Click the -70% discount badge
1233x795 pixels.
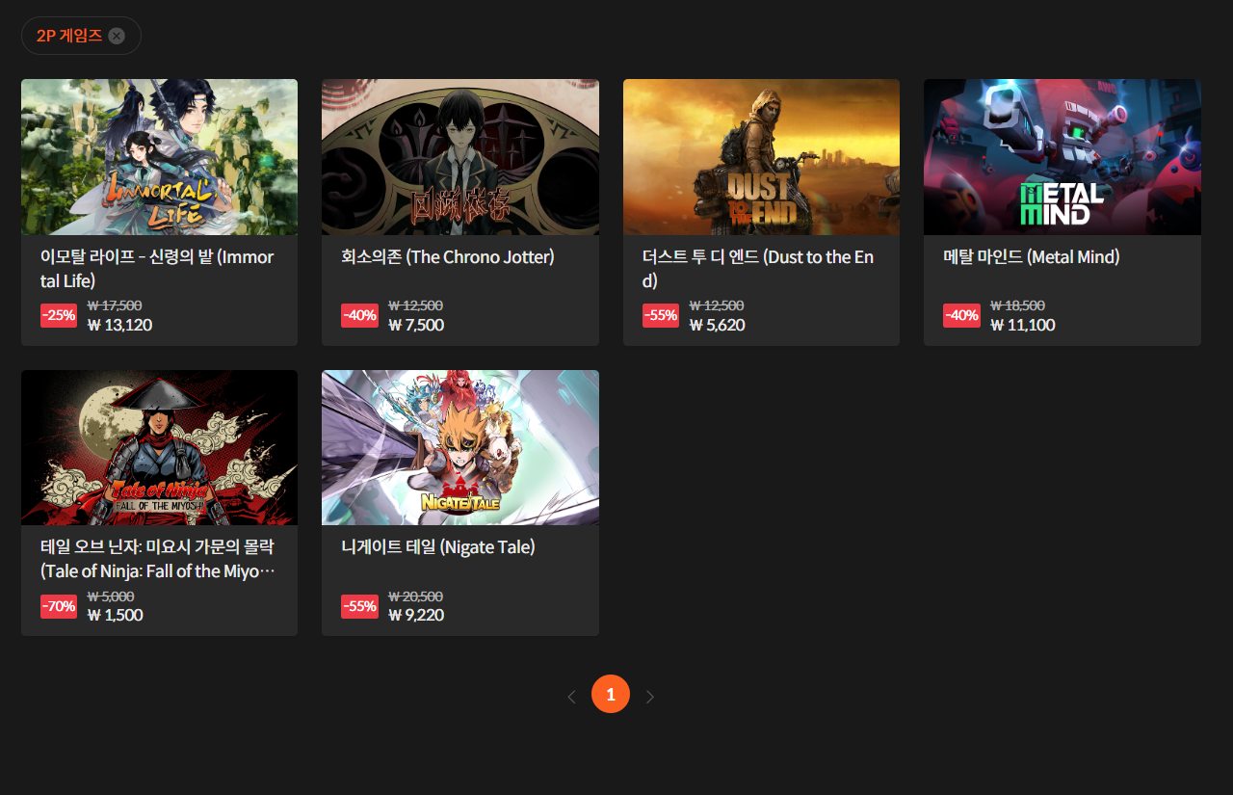59,606
